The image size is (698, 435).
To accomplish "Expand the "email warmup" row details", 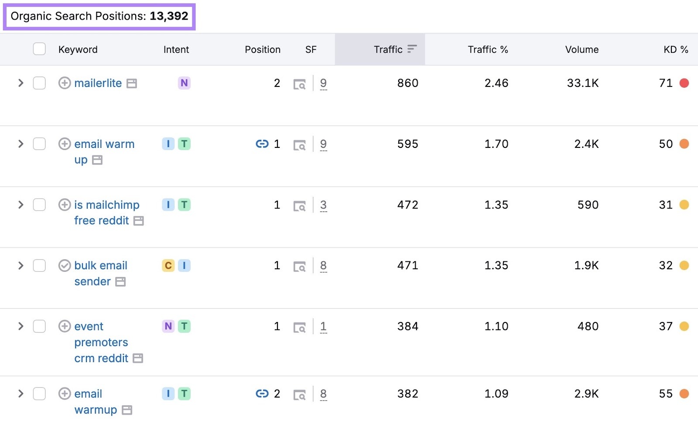I will pyautogui.click(x=20, y=394).
